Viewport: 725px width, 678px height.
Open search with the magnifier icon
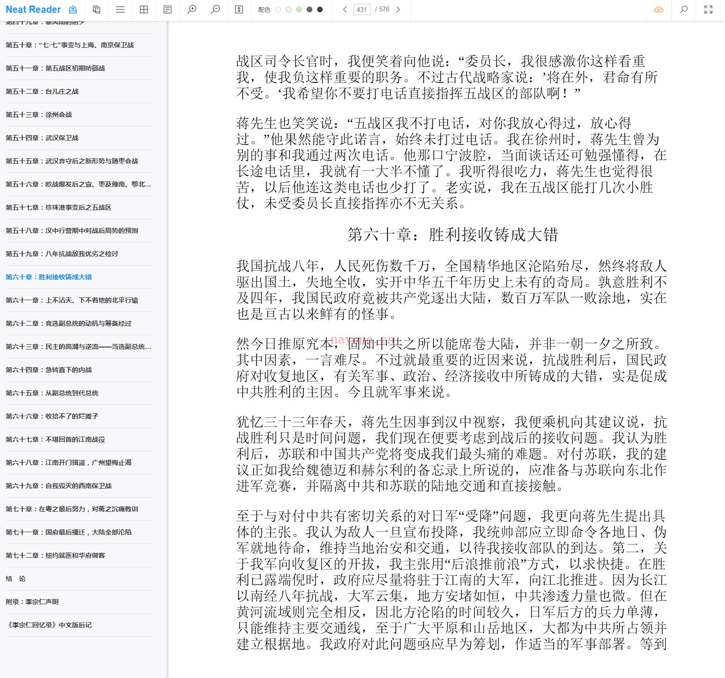pos(684,9)
